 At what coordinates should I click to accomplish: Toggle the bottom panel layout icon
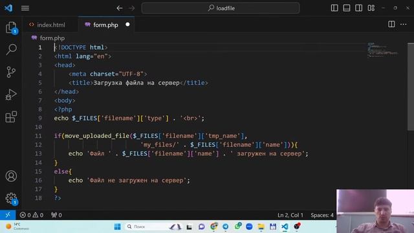coord(347,8)
